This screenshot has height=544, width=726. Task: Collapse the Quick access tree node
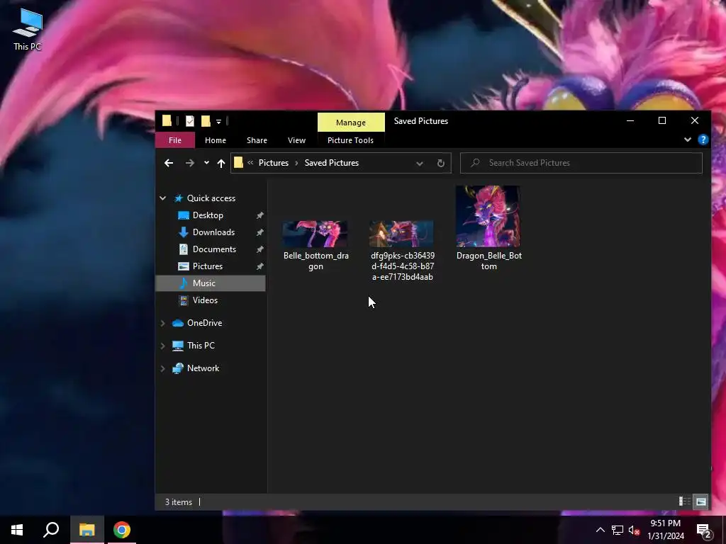(x=162, y=198)
